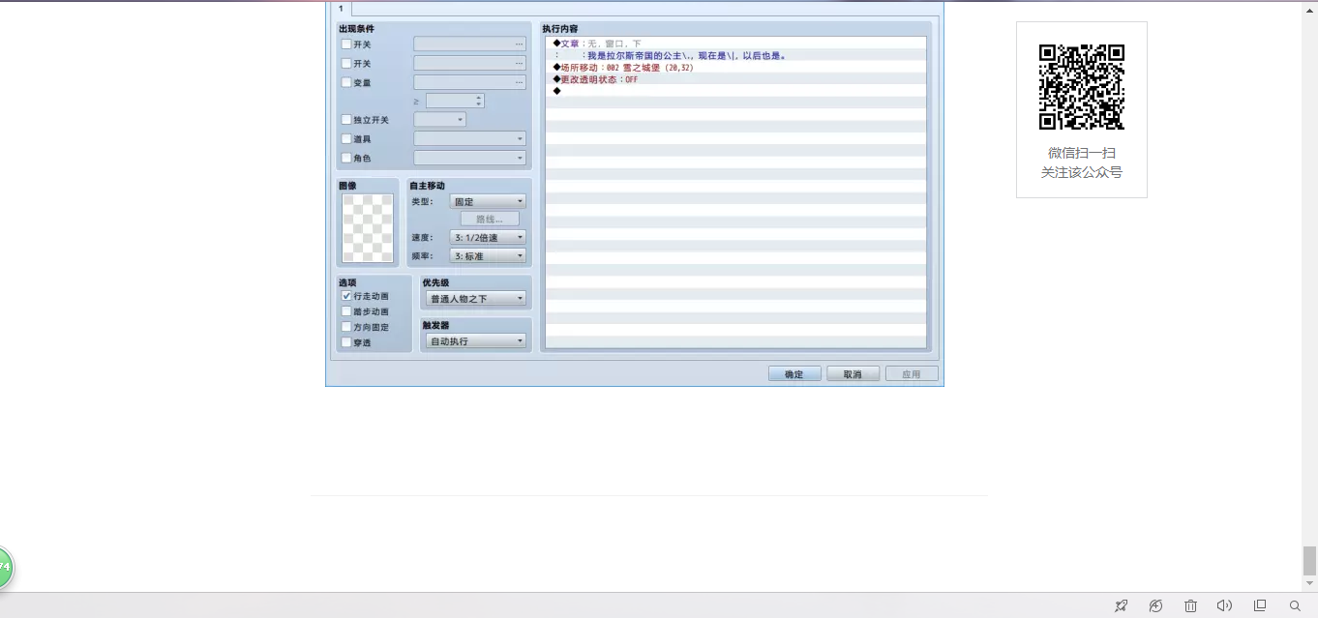Open the 速度 dropdown showing 3: 1/2倍速
This screenshot has height=618, width=1318.
489,238
